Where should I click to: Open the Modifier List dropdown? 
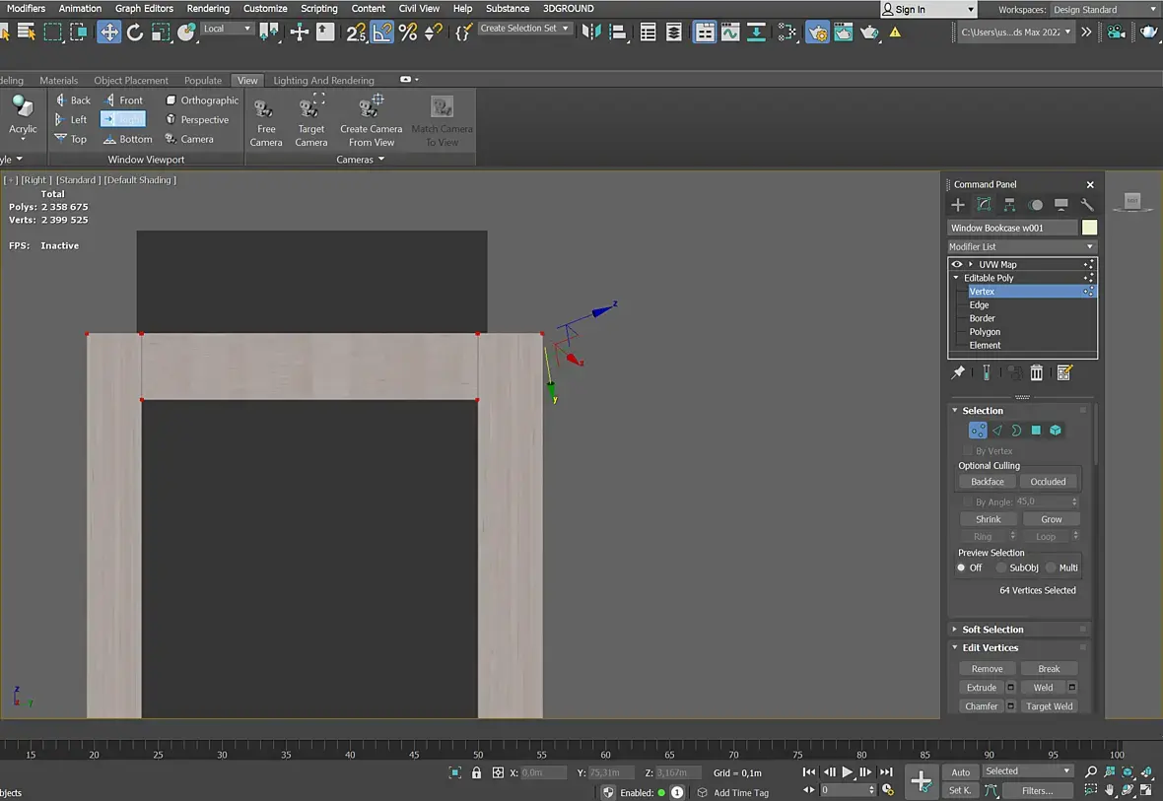[1021, 246]
